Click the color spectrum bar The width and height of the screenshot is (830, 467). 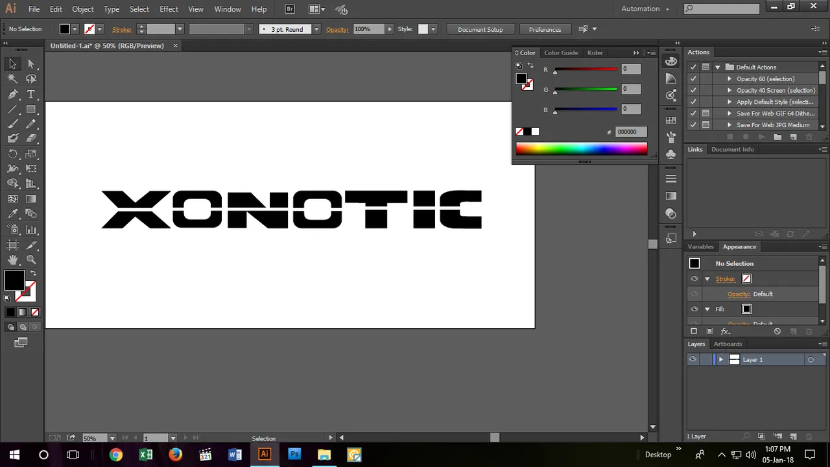pyautogui.click(x=582, y=149)
